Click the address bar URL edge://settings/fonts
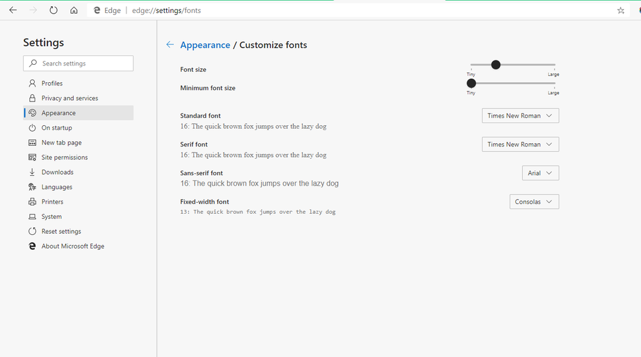 tap(166, 11)
